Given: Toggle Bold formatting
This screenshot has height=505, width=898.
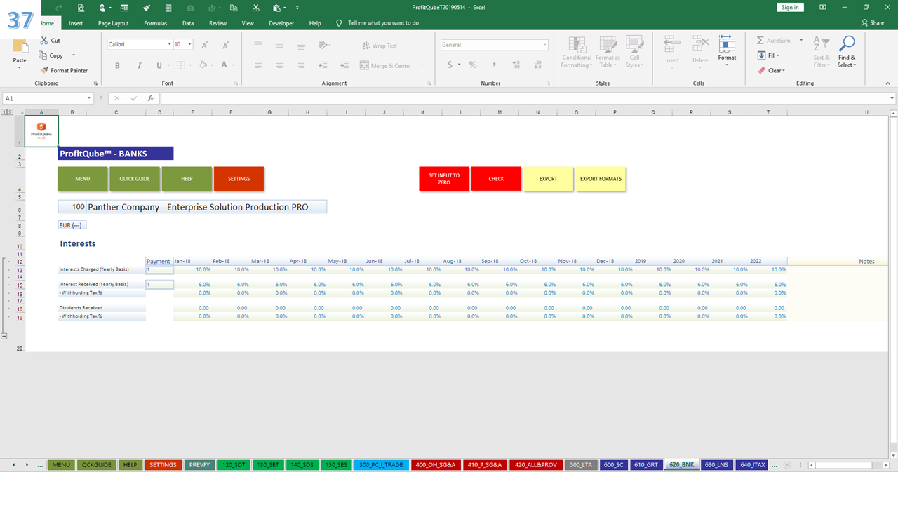Looking at the screenshot, I should (x=117, y=65).
